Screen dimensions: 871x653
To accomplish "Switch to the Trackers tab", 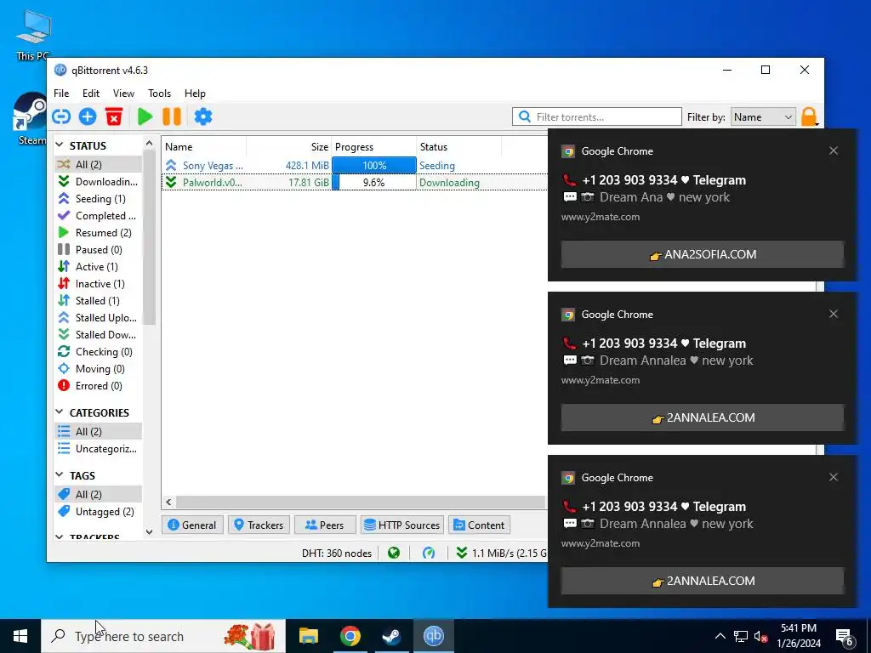I will pos(259,525).
